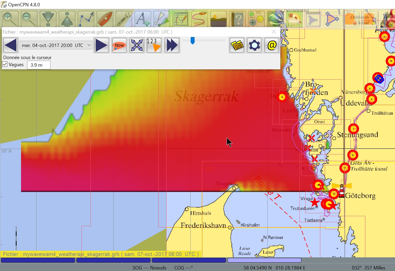Click the red star mark near Vinga
This screenshot has height=271, width=395.
click(315, 202)
